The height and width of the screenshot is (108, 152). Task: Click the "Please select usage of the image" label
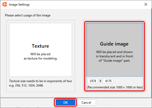(28, 15)
